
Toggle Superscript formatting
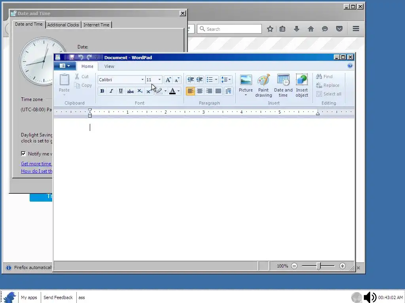point(149,91)
